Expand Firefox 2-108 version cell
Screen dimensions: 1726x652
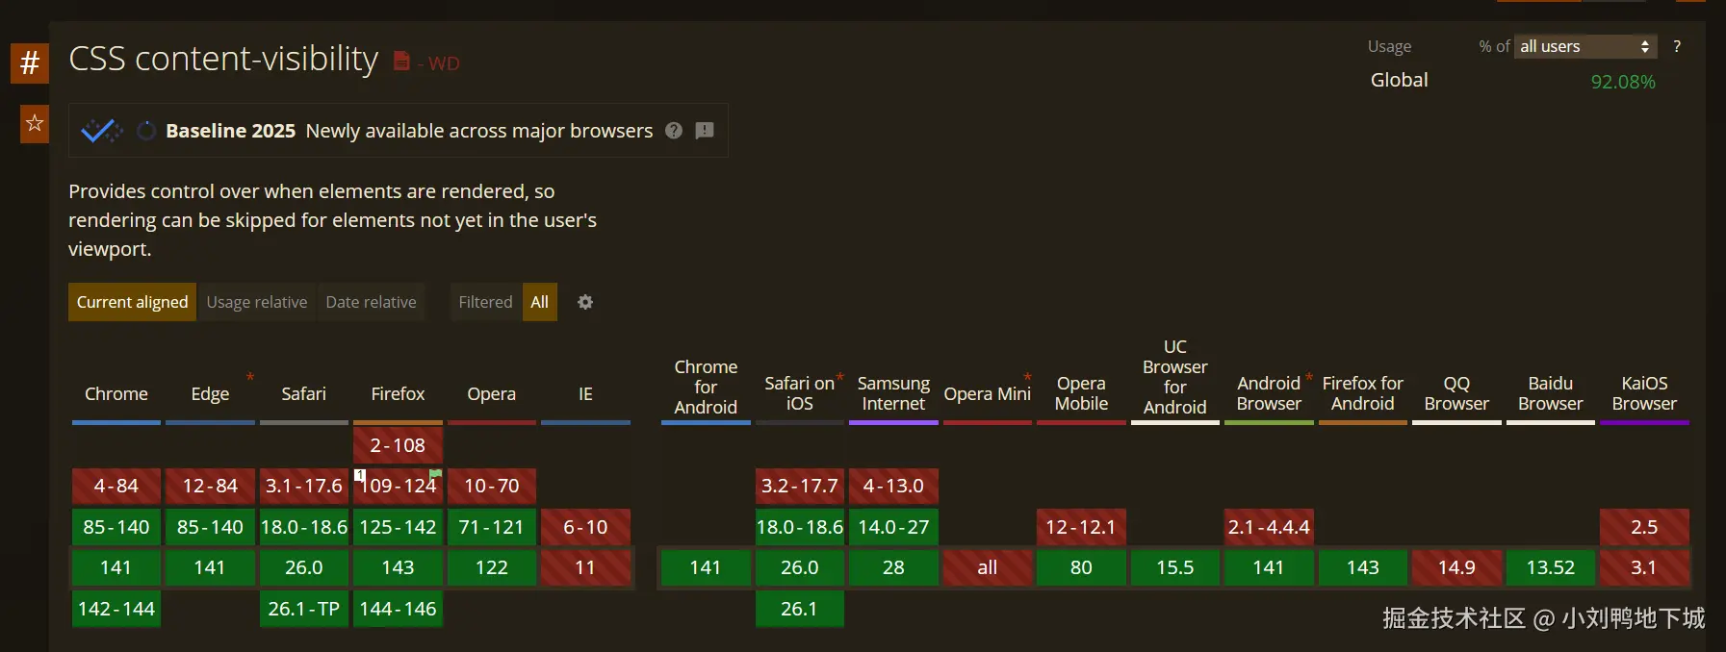(398, 445)
